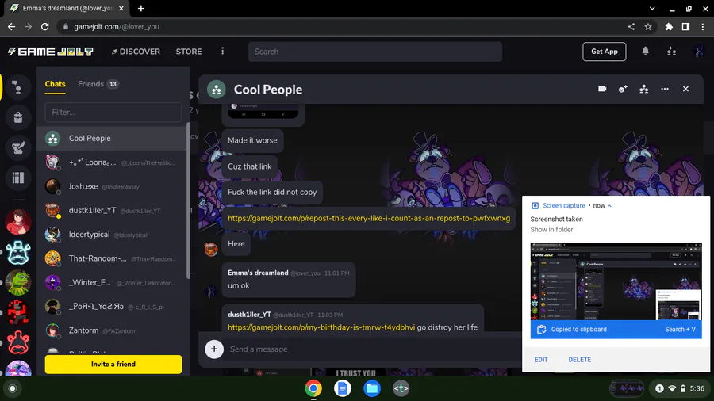Open the chat sidebar icon at top left

17,87
